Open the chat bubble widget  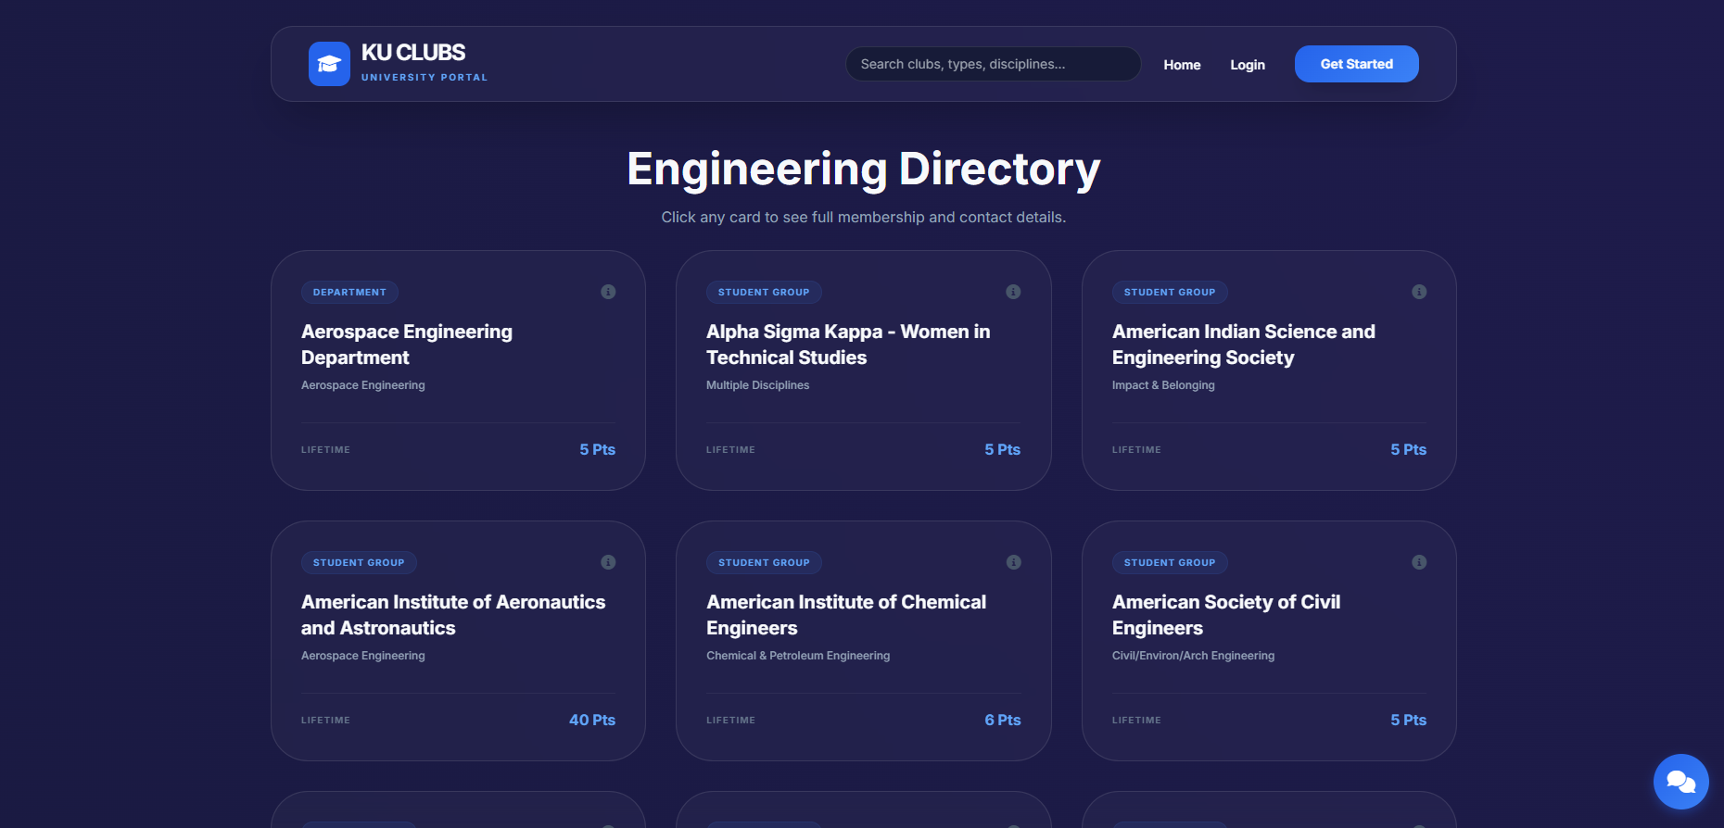coord(1680,782)
